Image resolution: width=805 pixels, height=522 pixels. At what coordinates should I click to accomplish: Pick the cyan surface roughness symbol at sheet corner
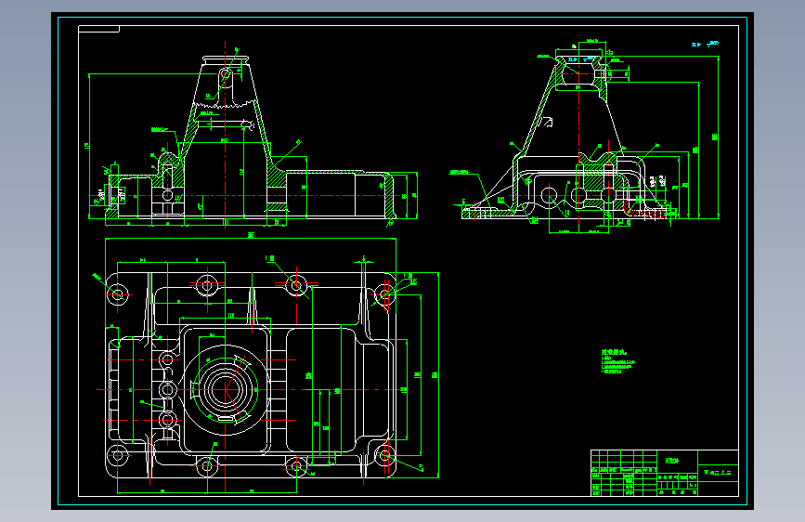(x=705, y=45)
